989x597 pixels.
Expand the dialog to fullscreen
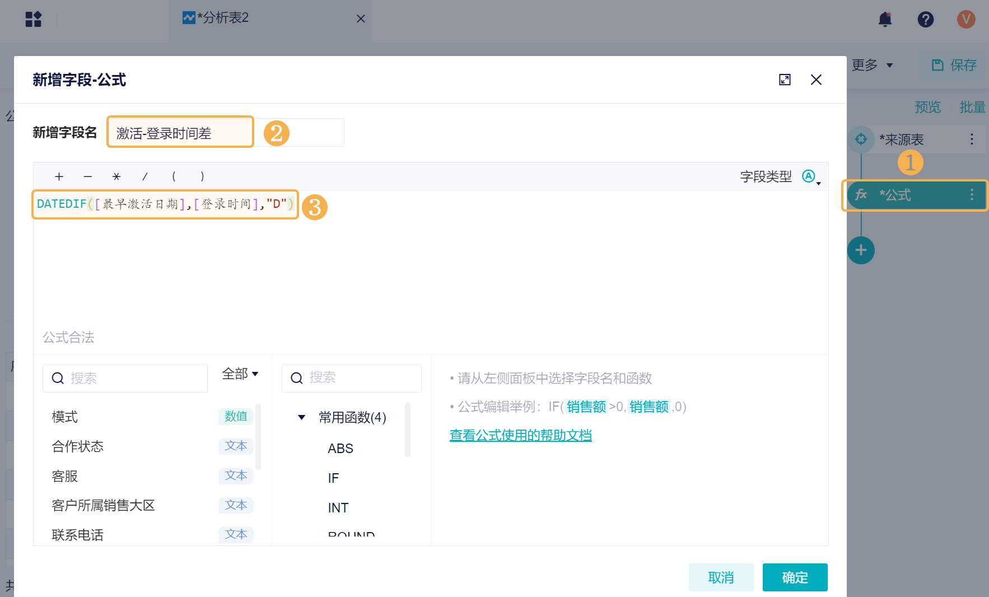[785, 80]
